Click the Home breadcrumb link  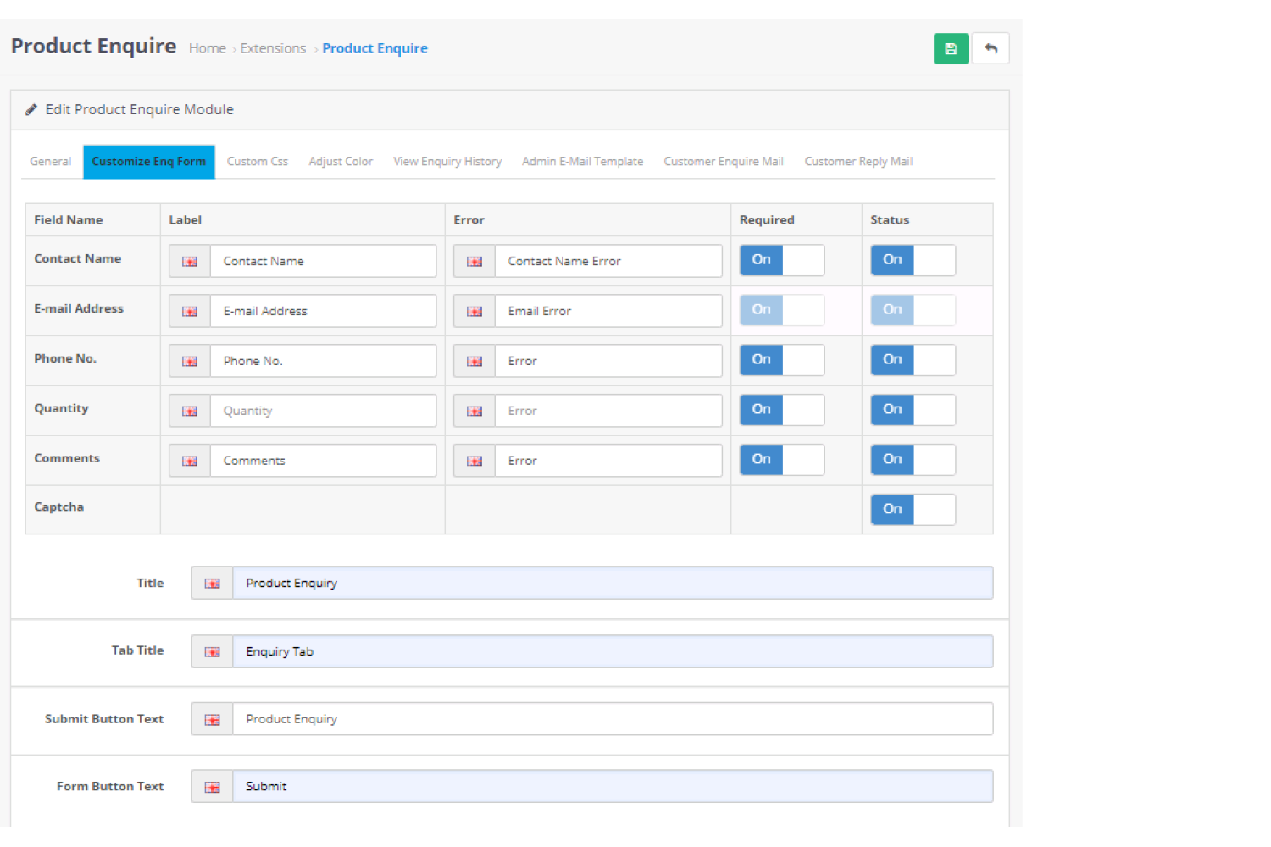click(208, 48)
